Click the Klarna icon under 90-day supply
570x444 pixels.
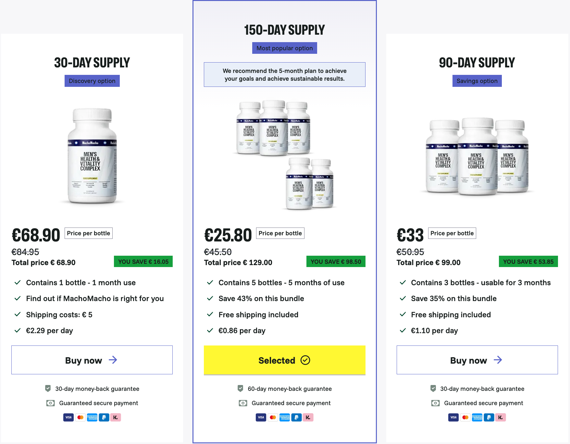501,417
